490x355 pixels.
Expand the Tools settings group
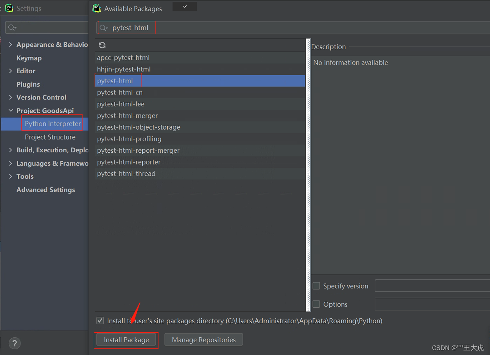point(11,176)
